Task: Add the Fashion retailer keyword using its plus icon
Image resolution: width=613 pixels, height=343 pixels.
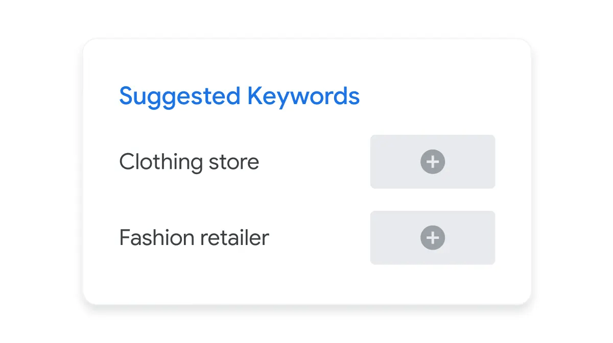Action: coord(432,237)
